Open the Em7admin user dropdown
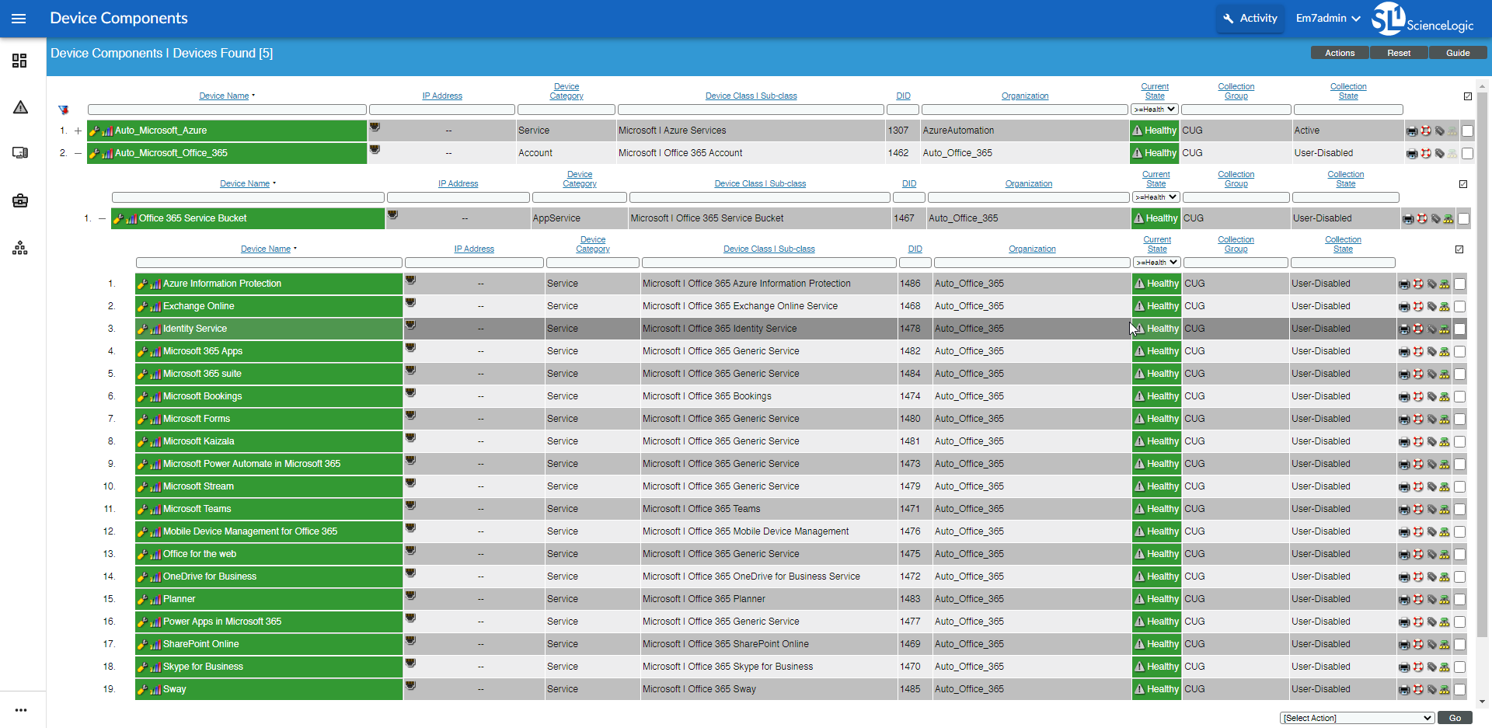Screen dimensions: 1492x728 click(1328, 18)
